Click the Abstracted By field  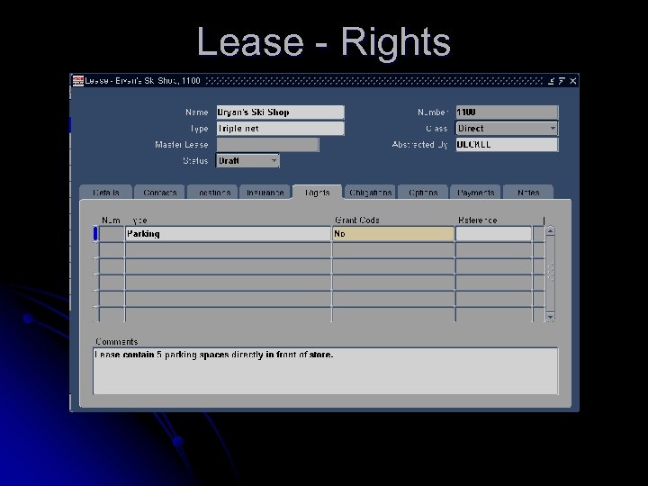pyautogui.click(x=507, y=145)
